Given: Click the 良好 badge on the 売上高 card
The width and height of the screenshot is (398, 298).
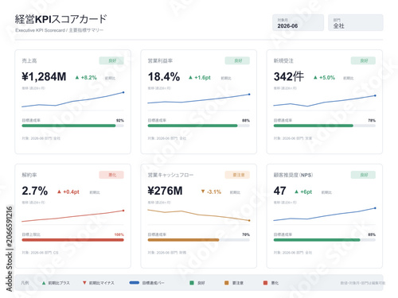Looking at the screenshot, I should [x=111, y=60].
